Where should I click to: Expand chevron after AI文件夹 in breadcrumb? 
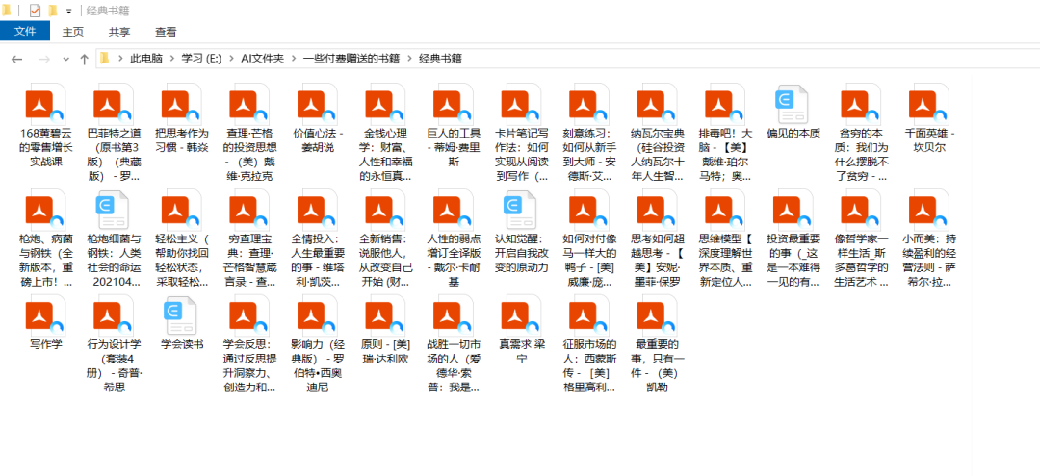click(x=294, y=59)
